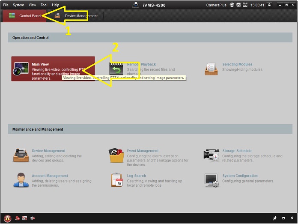Screen dimensions: 298x224
Task: Open the Main View module title
Action: pos(40,64)
